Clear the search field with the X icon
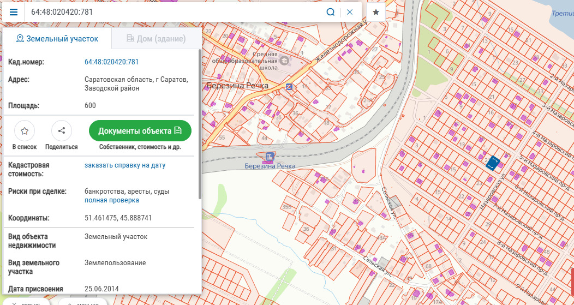The image size is (574, 305). coord(350,12)
